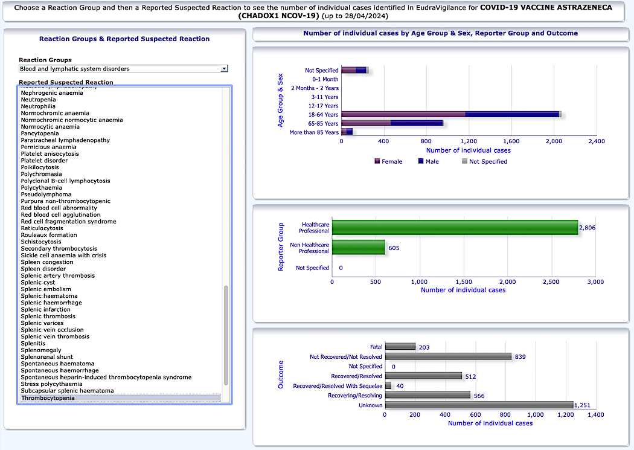Select 'Normocytic anaemia' list entry
This screenshot has width=634, height=450.
point(50,127)
